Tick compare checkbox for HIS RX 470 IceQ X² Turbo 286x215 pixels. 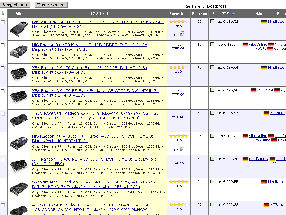3,136
